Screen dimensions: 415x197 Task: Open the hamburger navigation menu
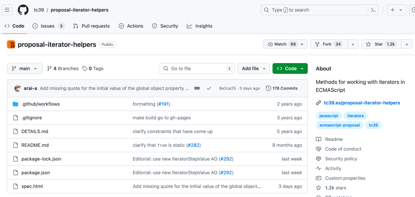point(7,10)
